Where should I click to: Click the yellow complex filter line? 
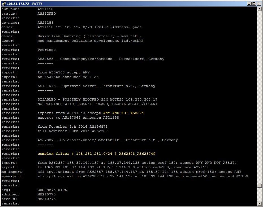pyautogui.click(x=96, y=154)
